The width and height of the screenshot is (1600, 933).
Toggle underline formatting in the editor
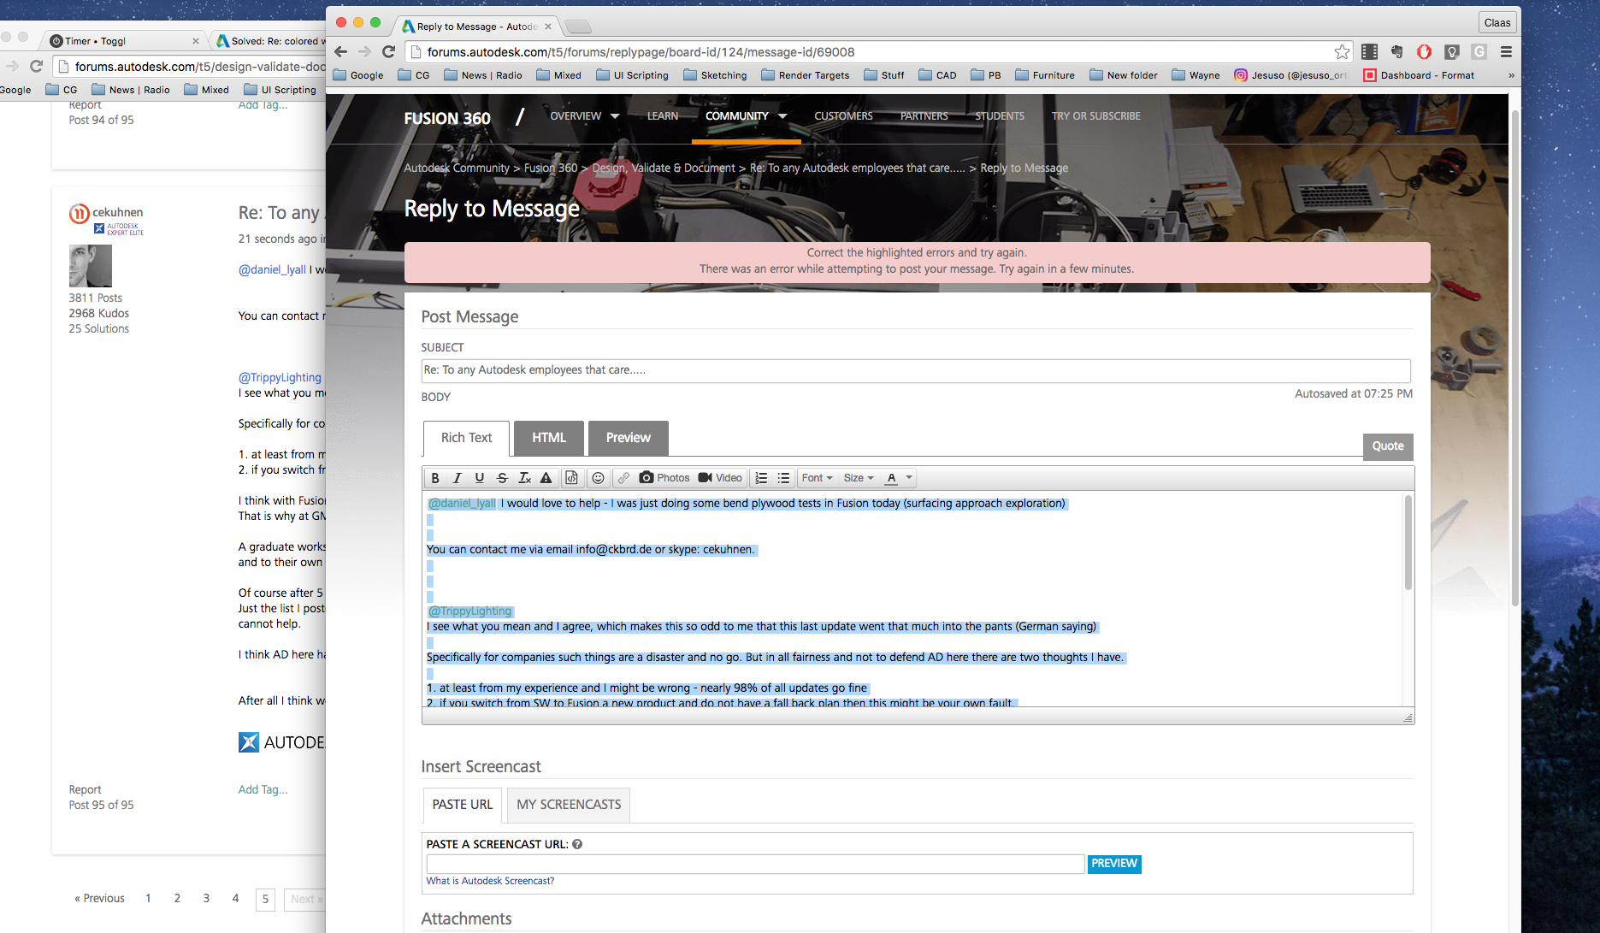pos(479,478)
